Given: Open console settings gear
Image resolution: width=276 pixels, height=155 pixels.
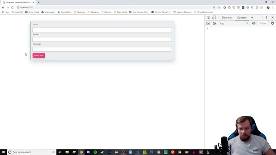Looking at the screenshot, I should click(273, 23).
